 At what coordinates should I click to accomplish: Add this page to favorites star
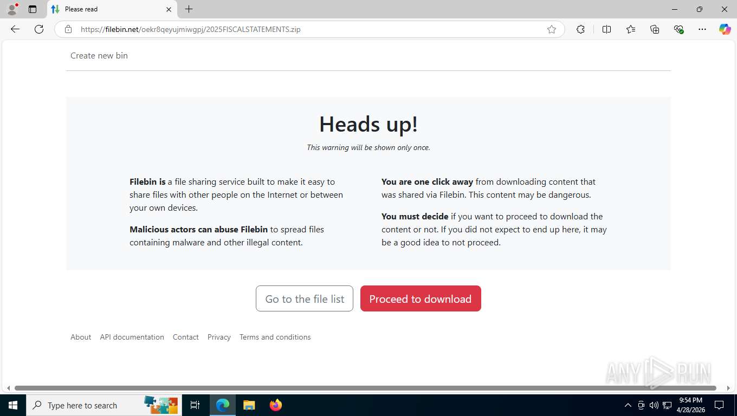[552, 29]
